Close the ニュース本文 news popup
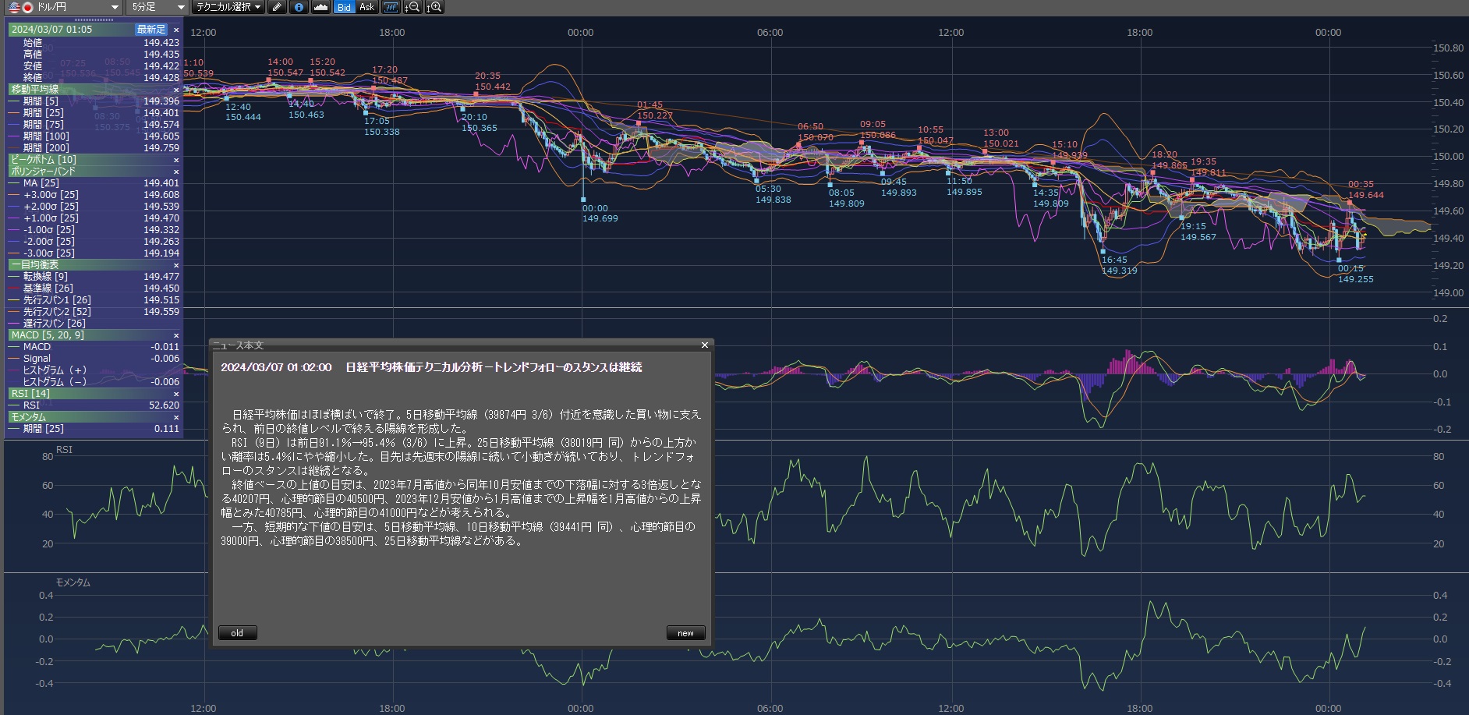This screenshot has width=1469, height=715. (x=704, y=345)
